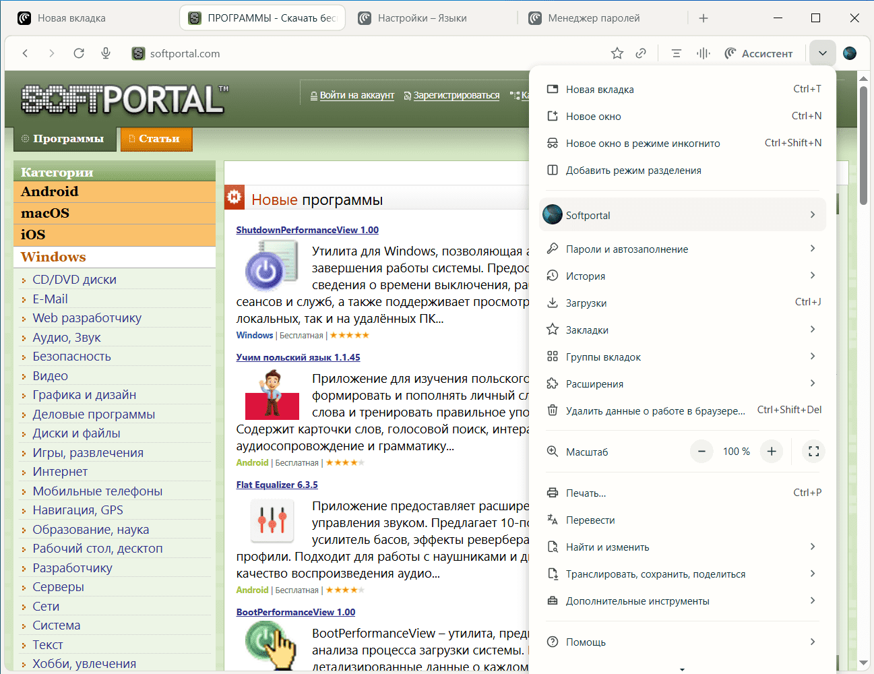Image resolution: width=874 pixels, height=674 pixels.
Task: Increase zoom with the plus button
Action: (x=772, y=451)
